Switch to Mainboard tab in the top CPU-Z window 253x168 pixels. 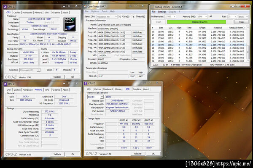tap(27, 13)
